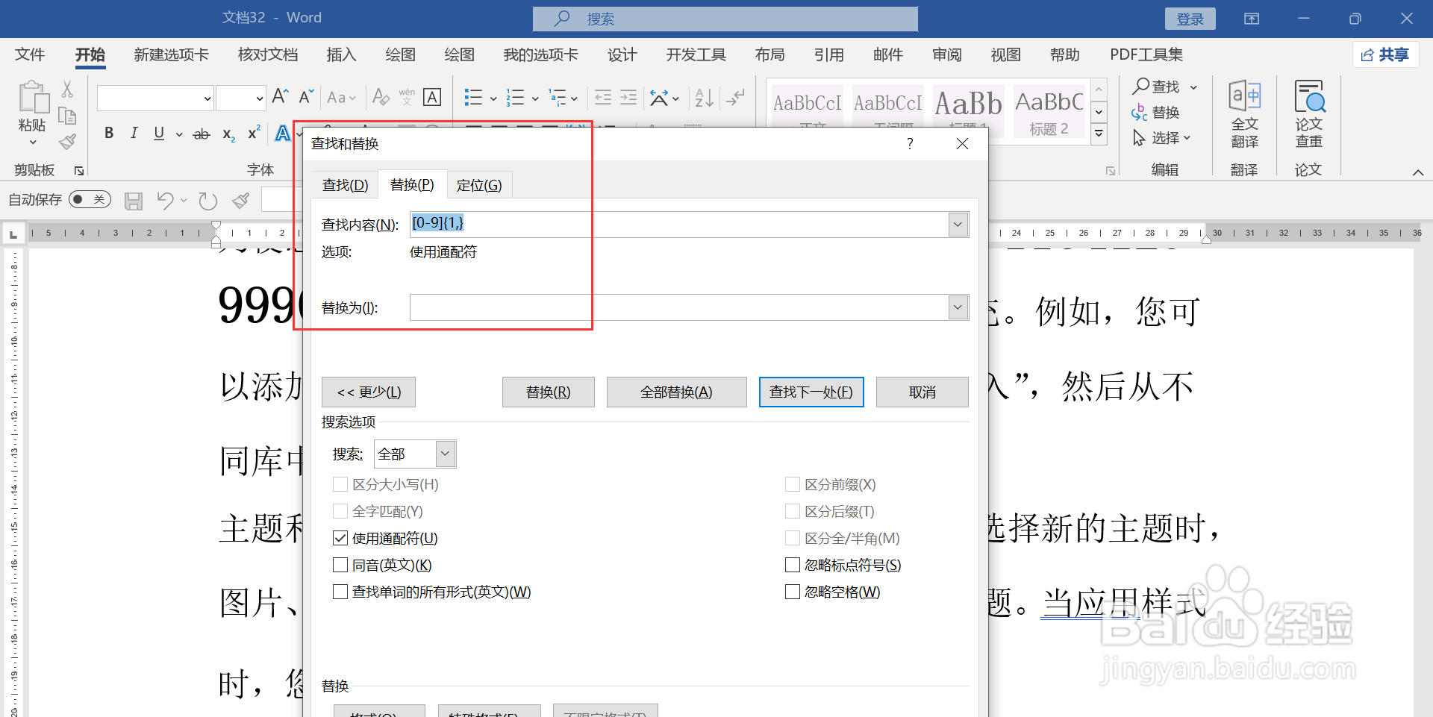This screenshot has height=717, width=1433.
Task: Open the font size dropdown
Action: tap(260, 98)
